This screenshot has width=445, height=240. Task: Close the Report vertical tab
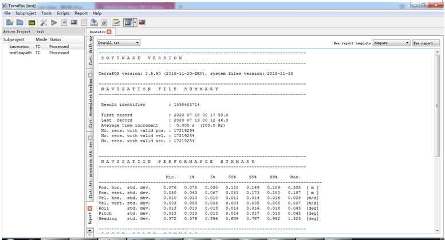(x=89, y=209)
